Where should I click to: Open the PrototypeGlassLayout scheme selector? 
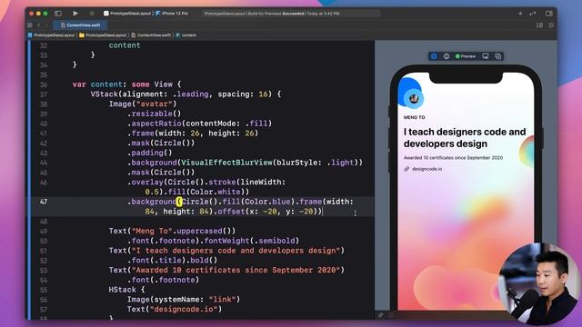click(127, 14)
